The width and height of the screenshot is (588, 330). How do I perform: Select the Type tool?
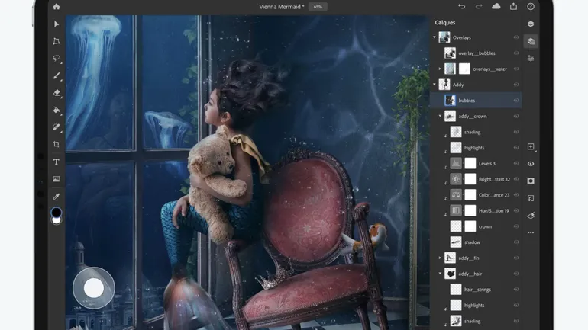(x=57, y=162)
